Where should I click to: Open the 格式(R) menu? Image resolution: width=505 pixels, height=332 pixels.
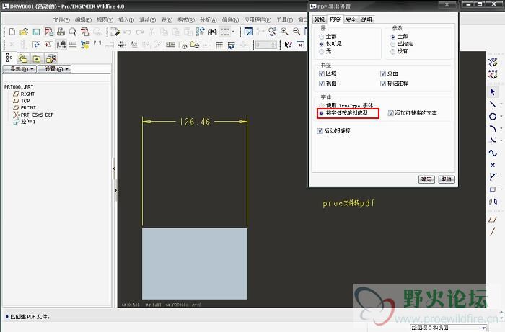pos(186,20)
